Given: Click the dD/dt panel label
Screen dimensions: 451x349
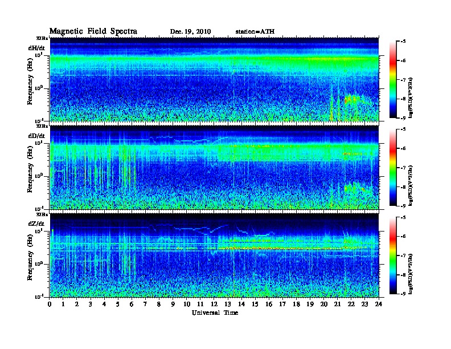Looking at the screenshot, I should point(36,136).
